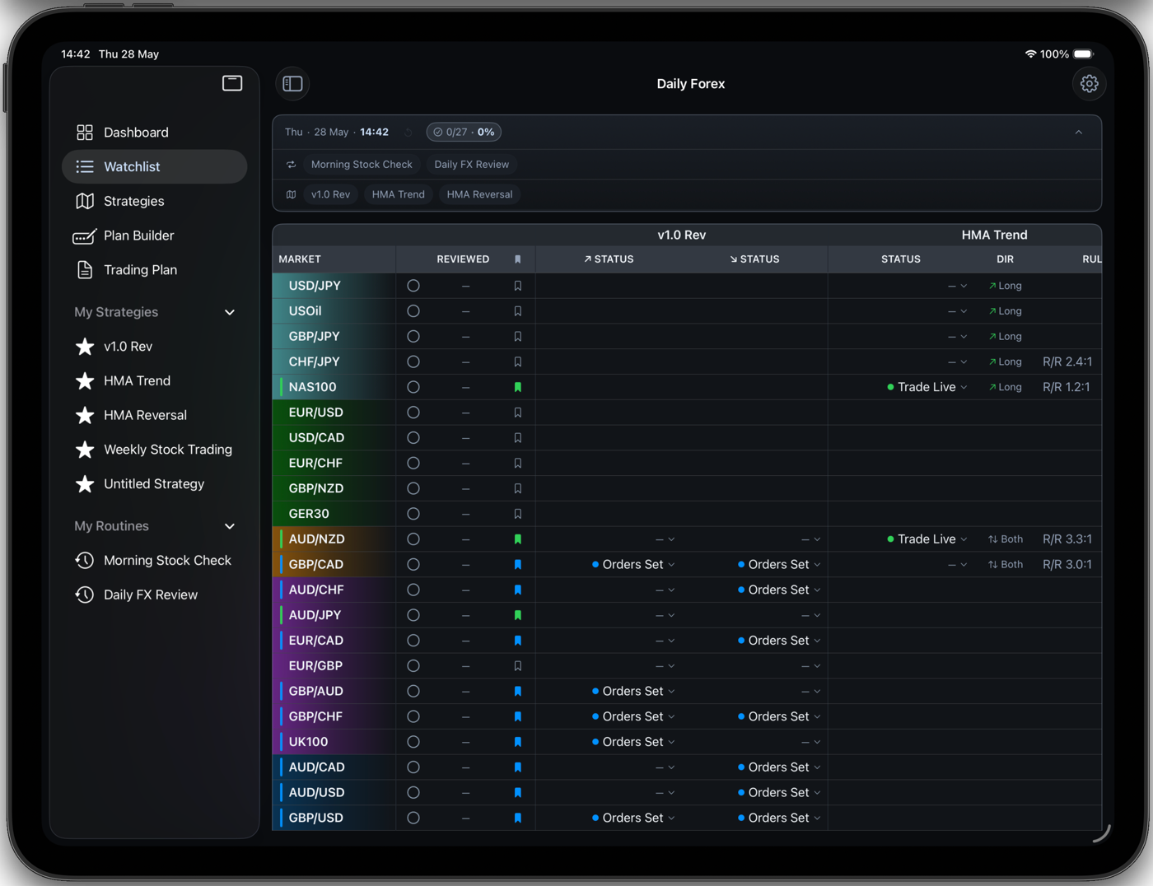The height and width of the screenshot is (886, 1153).
Task: Click the refresh icon next to 14:42
Action: pos(408,133)
